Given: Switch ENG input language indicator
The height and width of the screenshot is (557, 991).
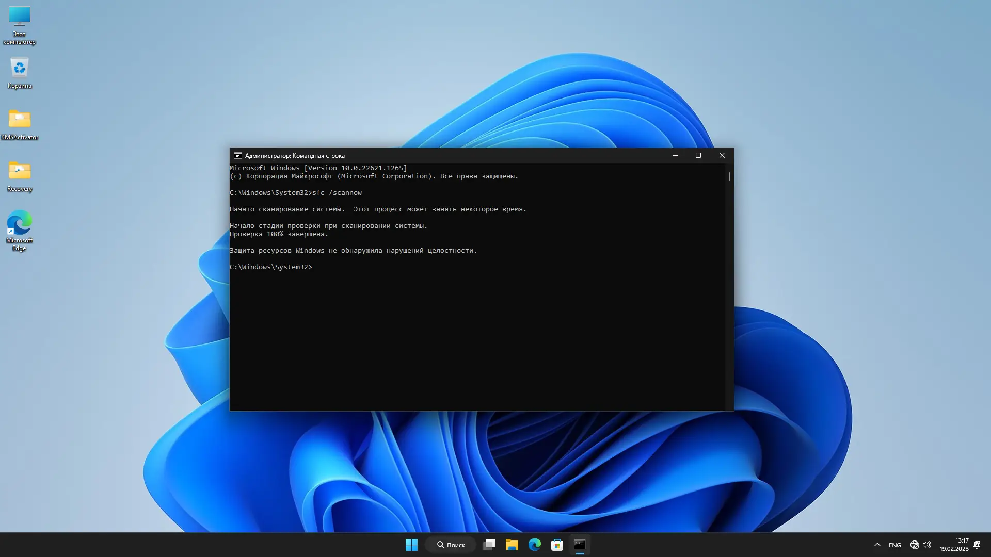Looking at the screenshot, I should point(894,545).
